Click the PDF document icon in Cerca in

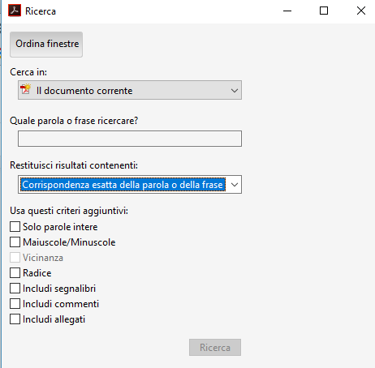tap(26, 89)
